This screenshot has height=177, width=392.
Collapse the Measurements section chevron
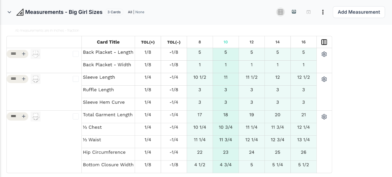click(x=9, y=12)
